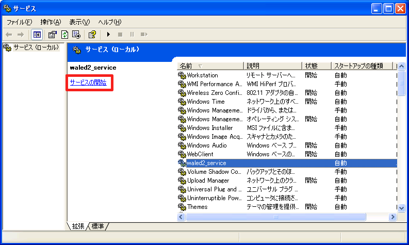Select サービス (ローカル) in the tree

36,47
